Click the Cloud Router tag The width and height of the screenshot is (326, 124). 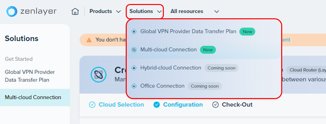tap(306, 70)
